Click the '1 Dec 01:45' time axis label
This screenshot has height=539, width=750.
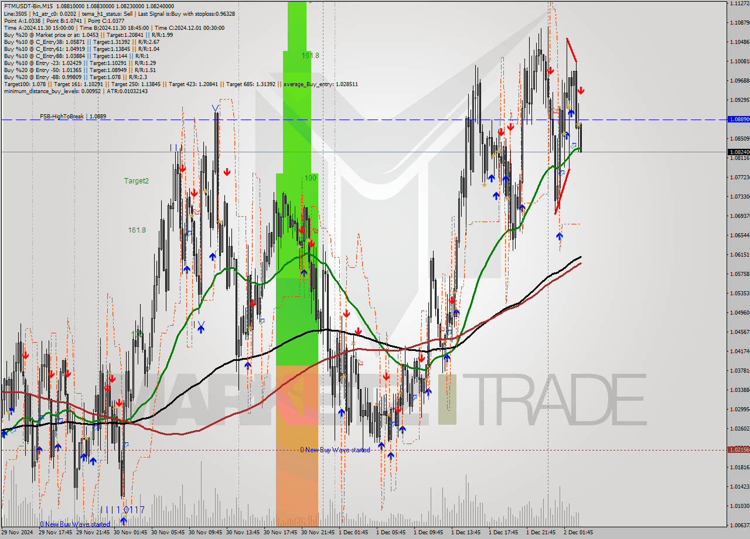pos(354,533)
